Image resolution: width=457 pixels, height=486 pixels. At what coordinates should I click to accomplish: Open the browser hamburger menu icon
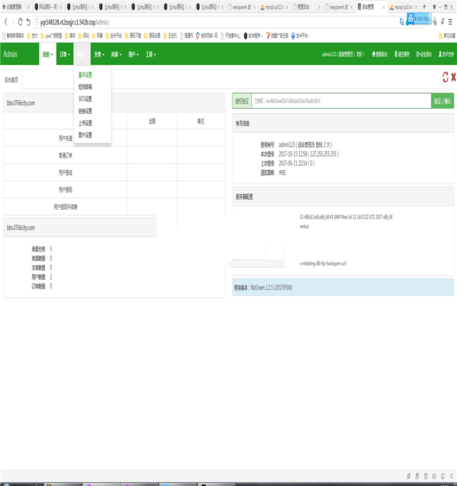[x=450, y=22]
